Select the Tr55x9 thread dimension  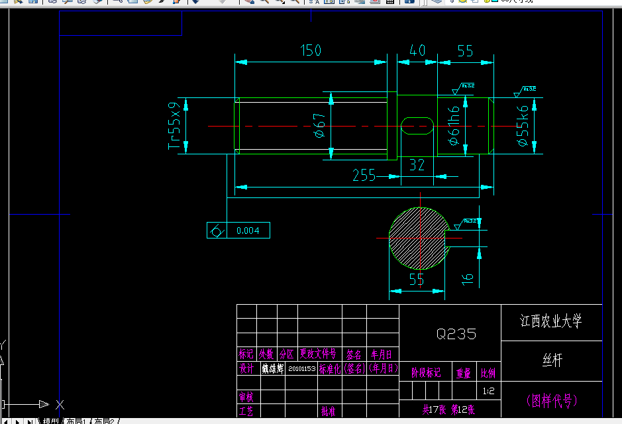pos(174,126)
